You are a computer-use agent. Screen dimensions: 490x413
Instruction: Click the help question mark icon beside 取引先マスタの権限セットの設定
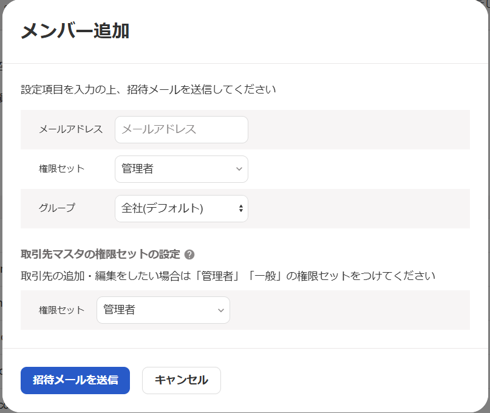tap(189, 254)
